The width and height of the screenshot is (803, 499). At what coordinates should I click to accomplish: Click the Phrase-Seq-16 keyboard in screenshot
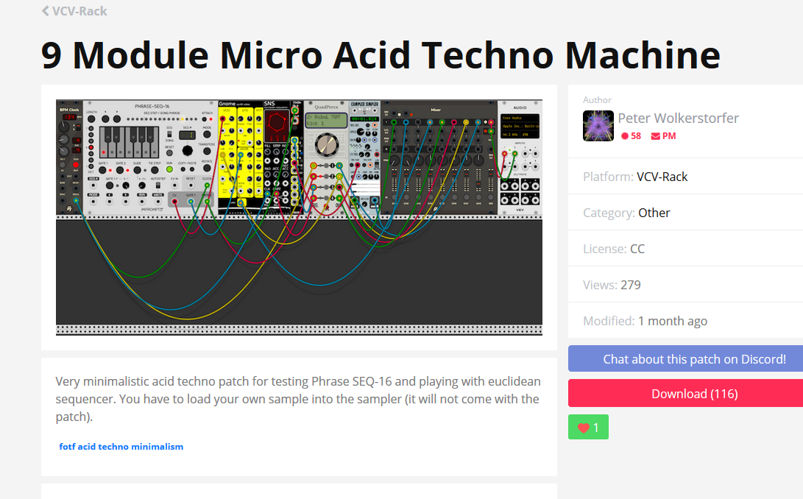pos(130,142)
